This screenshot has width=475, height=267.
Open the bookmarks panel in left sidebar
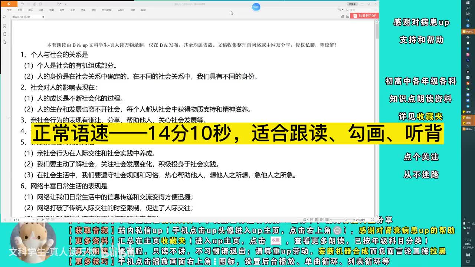[4, 26]
